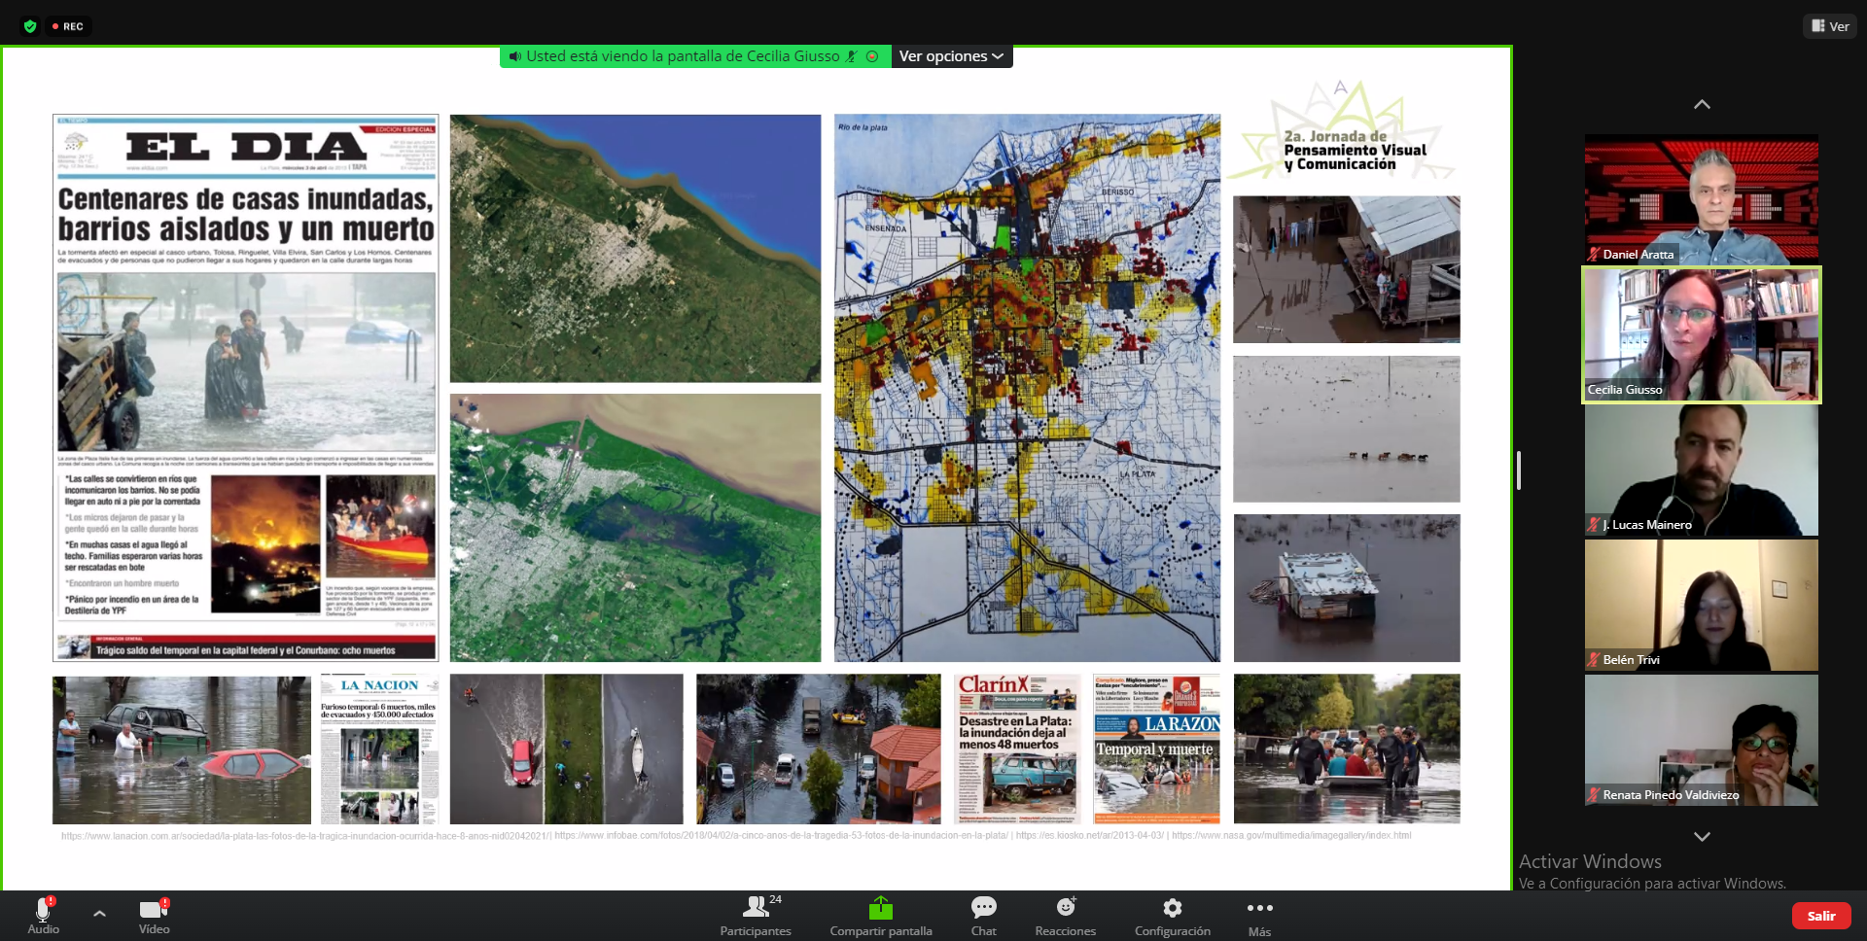Open Reacciones emoji menu
This screenshot has height=941, width=1867.
1066,916
